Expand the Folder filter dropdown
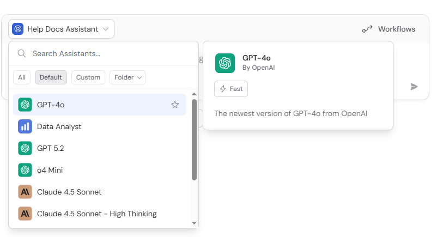The height and width of the screenshot is (237, 443). click(128, 77)
